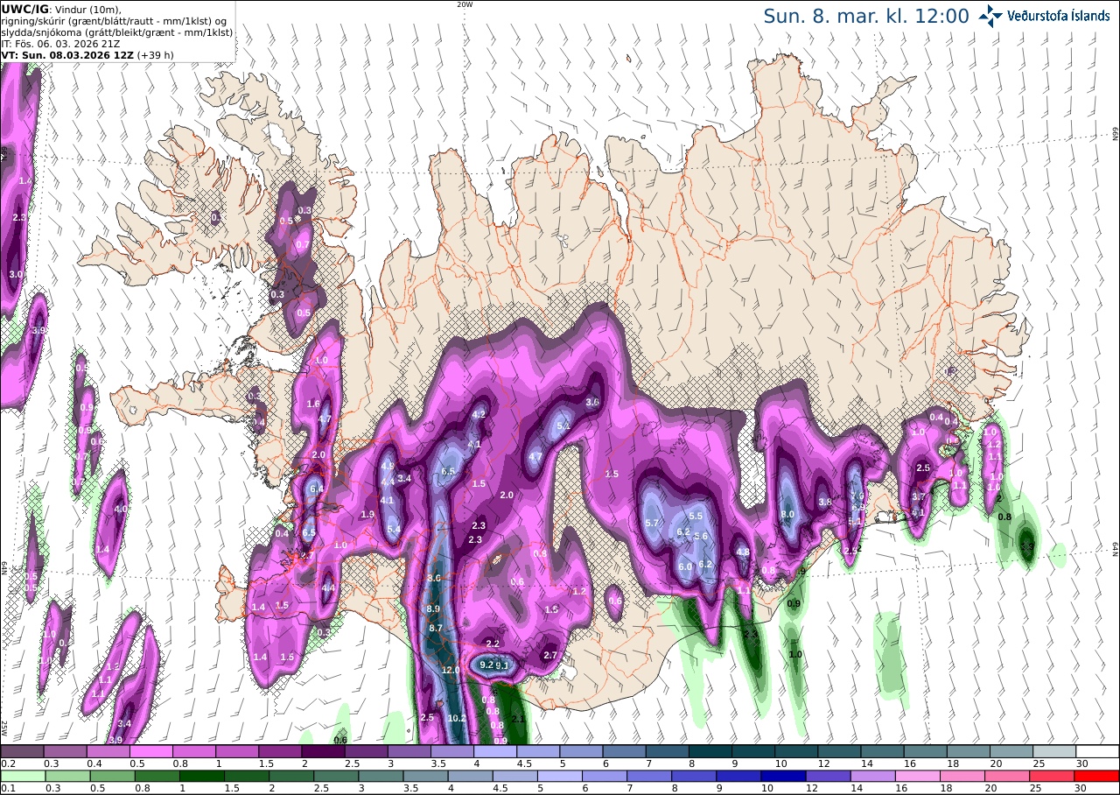Click the '8.9' precipitation value on map
Screen dimensions: 1120x795
[x=433, y=609]
